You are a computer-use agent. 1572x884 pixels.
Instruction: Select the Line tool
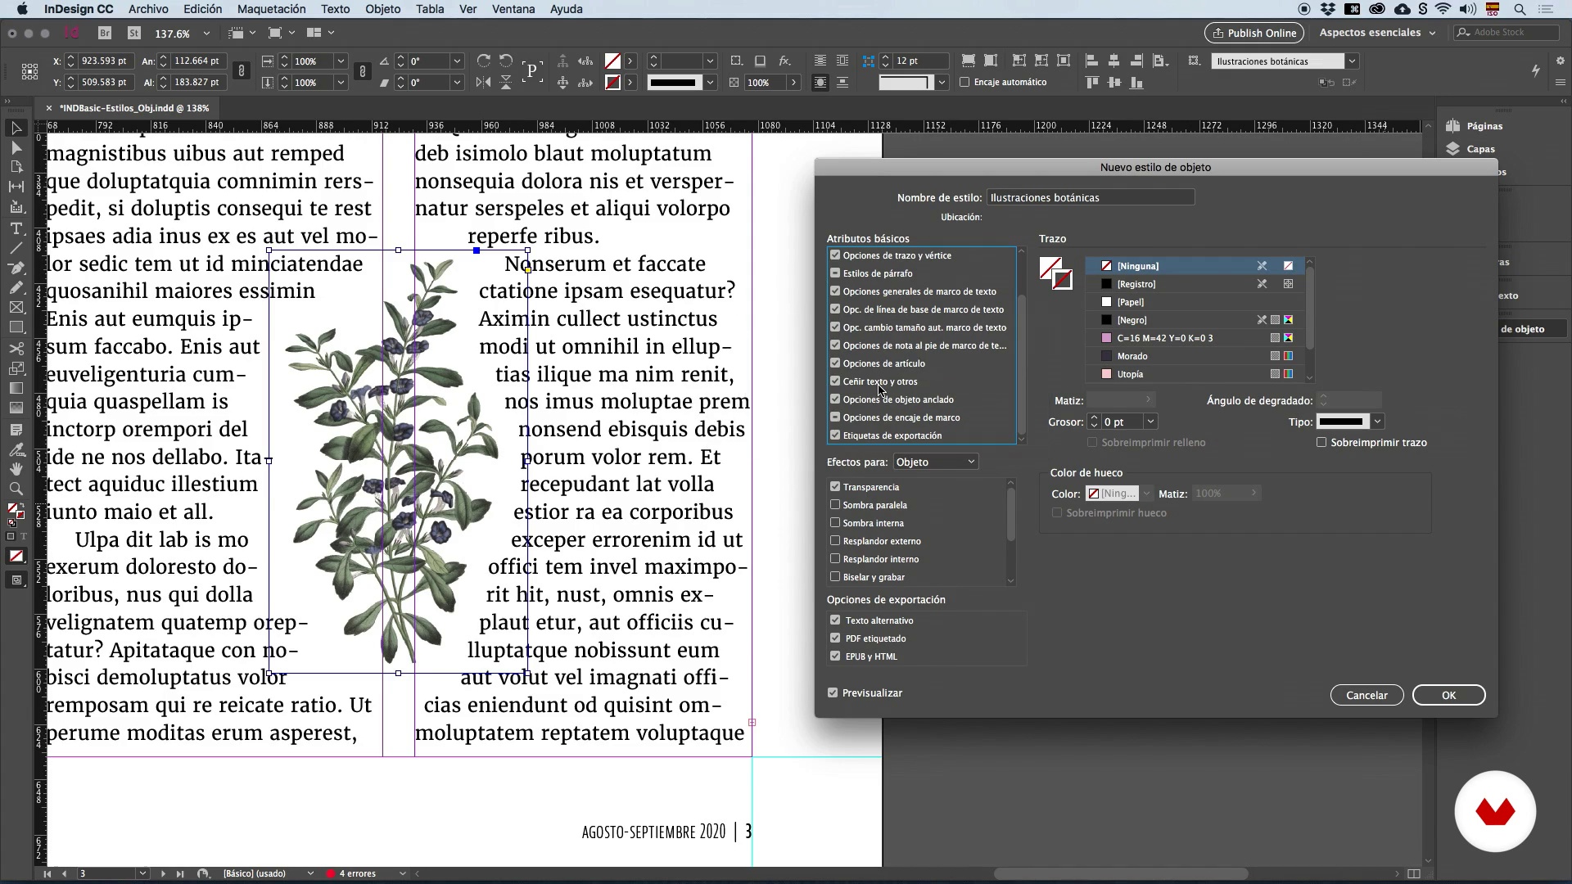coord(16,248)
